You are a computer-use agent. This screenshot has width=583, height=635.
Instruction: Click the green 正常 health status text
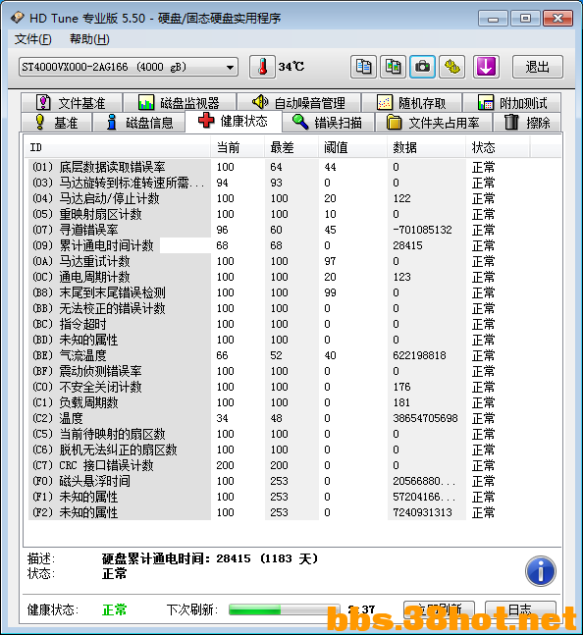(x=115, y=609)
